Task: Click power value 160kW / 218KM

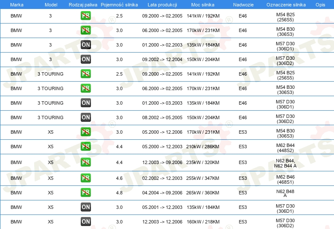Action: pos(203,221)
